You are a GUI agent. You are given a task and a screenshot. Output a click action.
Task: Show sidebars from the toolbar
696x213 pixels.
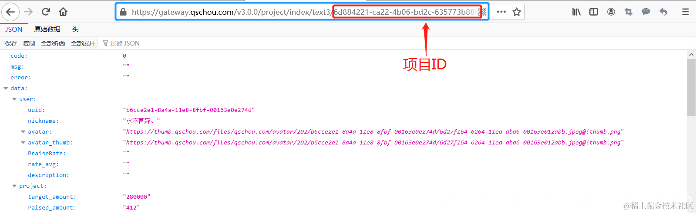(594, 12)
